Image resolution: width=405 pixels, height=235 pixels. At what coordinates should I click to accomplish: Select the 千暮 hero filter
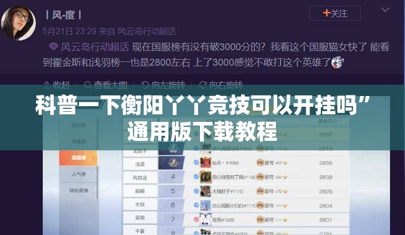point(140,231)
